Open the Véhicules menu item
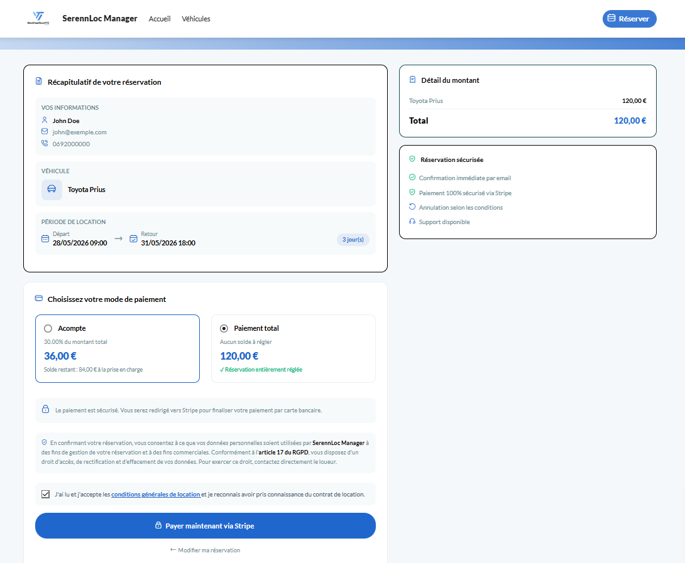The width and height of the screenshot is (685, 563). tap(196, 19)
